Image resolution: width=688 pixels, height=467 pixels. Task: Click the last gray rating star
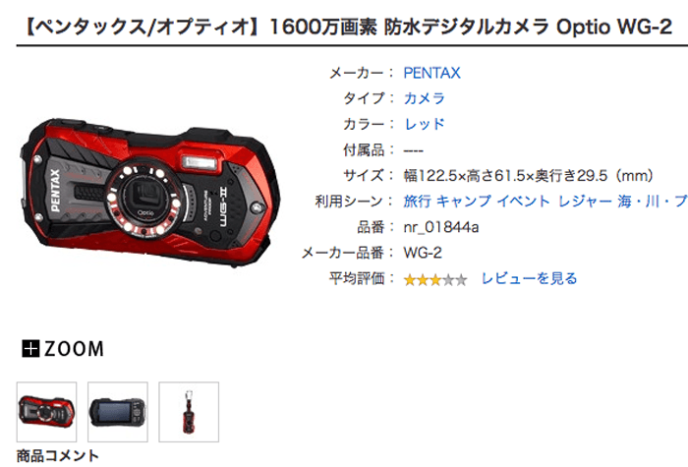pyautogui.click(x=461, y=280)
